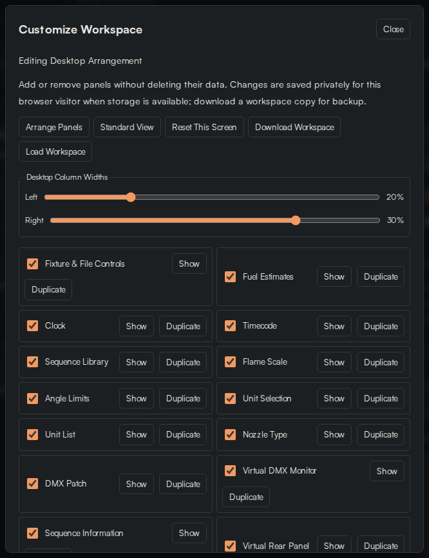
Task: Click the Arrange Panels button
Action: (54, 127)
